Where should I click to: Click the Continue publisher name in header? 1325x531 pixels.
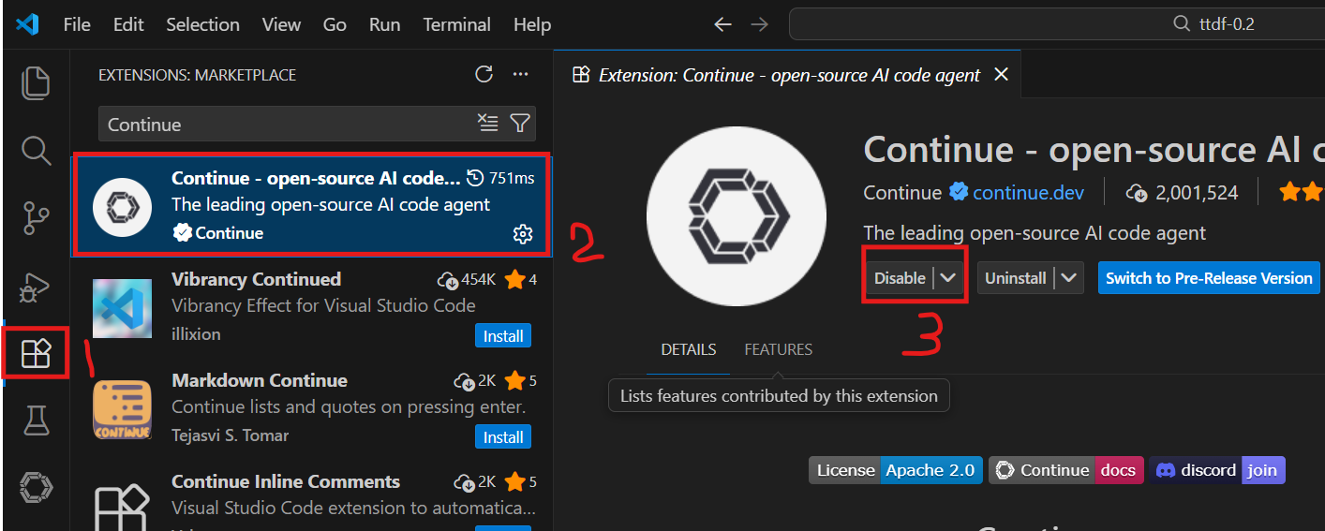902,193
